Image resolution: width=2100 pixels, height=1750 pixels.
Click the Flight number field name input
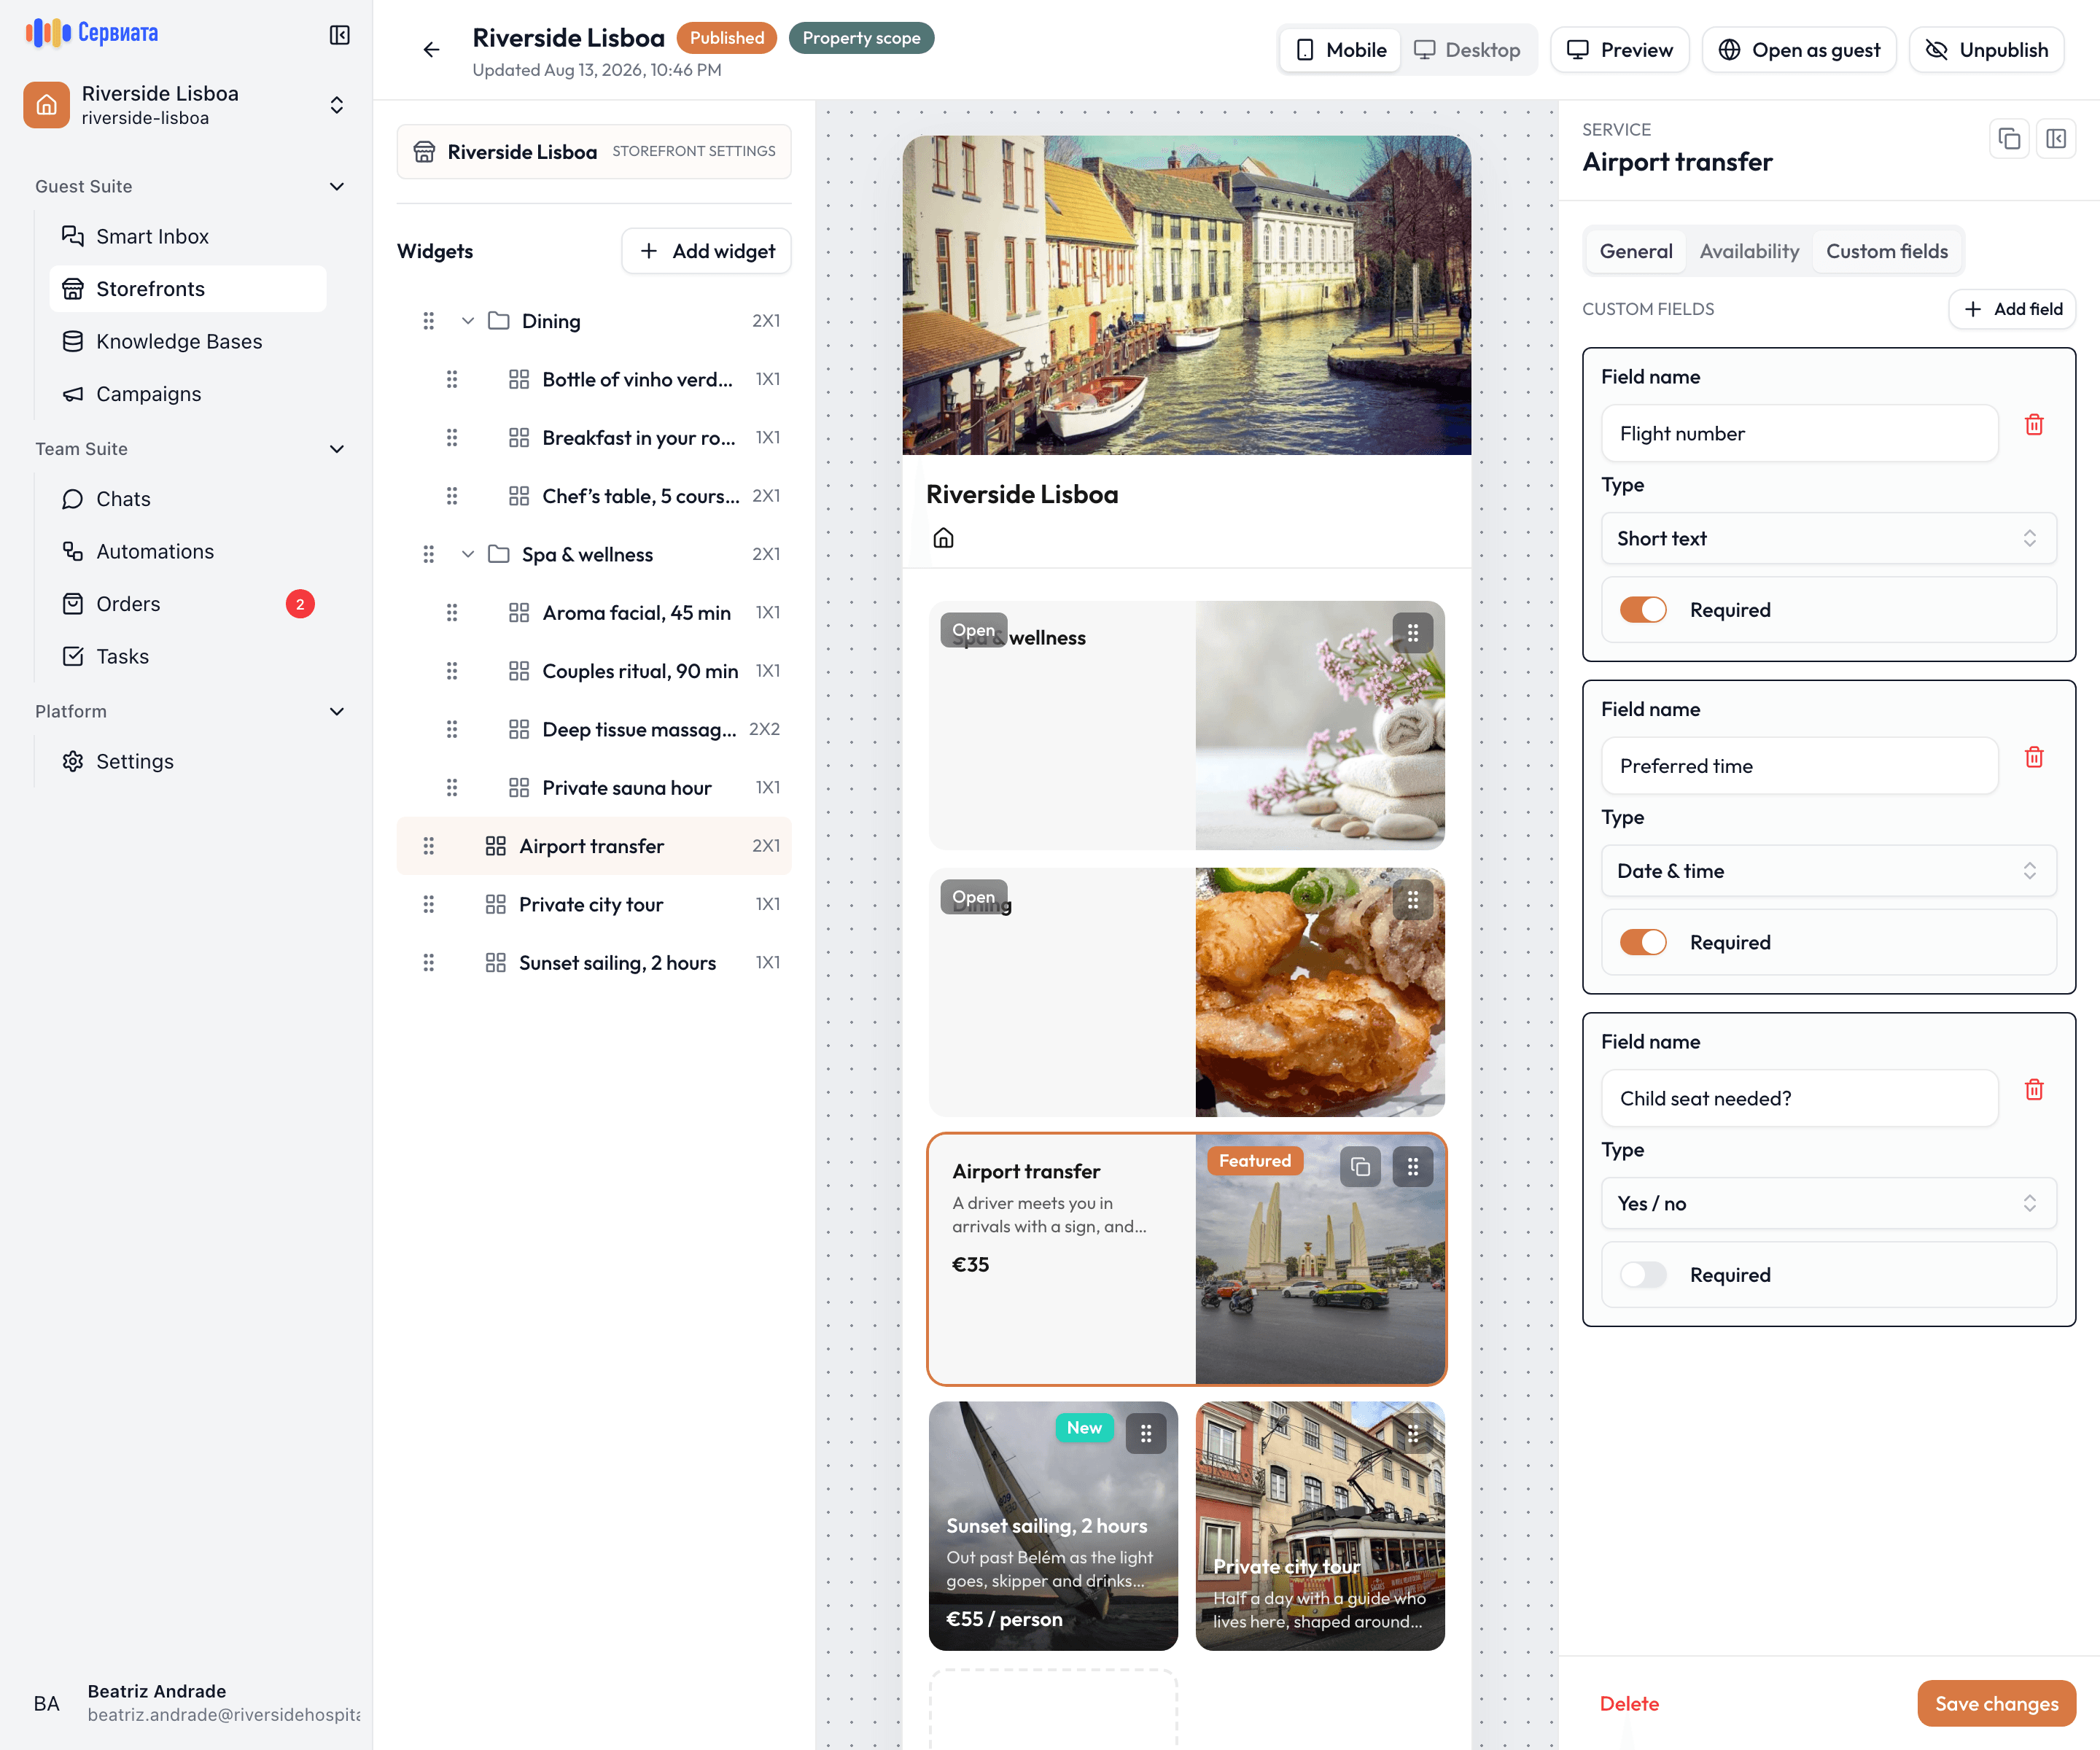click(x=1799, y=433)
